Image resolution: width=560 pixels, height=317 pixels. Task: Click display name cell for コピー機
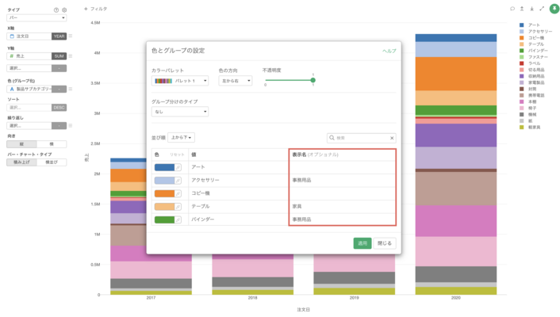[342, 193]
